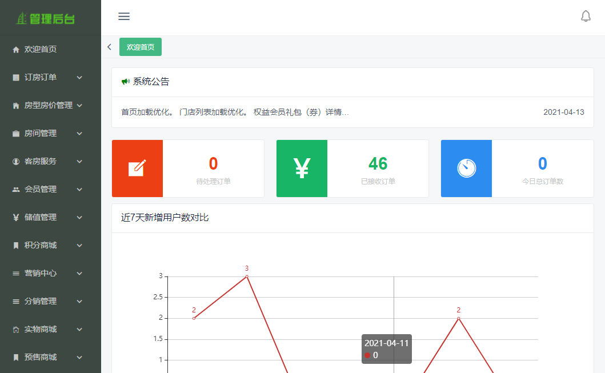Click the house icon beside 房型房价管理
Image resolution: width=605 pixels, height=373 pixels.
pos(16,105)
